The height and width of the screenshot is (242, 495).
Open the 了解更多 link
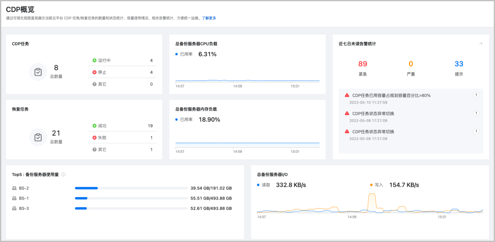tap(210, 18)
